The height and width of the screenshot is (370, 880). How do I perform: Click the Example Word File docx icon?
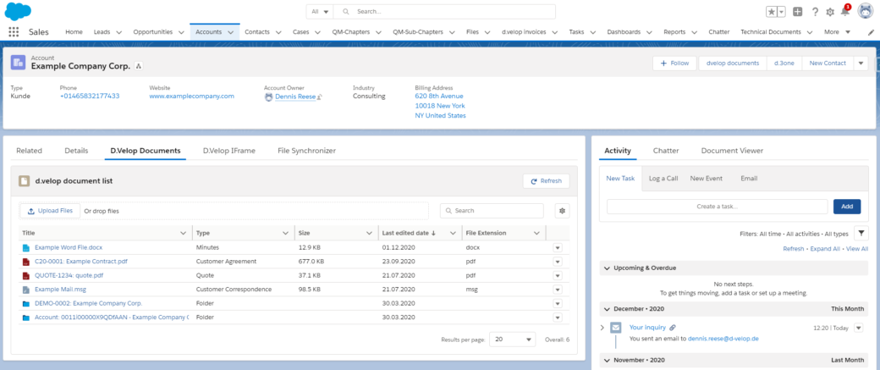[x=25, y=247]
